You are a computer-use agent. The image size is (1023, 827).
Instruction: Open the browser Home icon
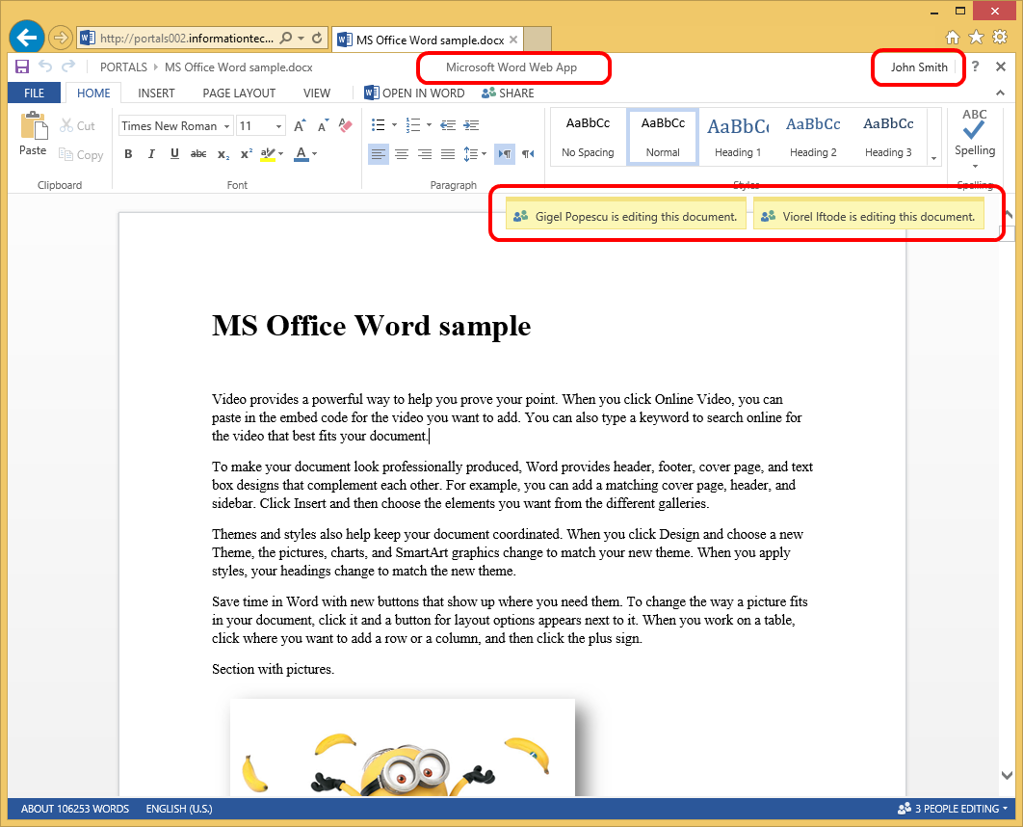(x=953, y=38)
